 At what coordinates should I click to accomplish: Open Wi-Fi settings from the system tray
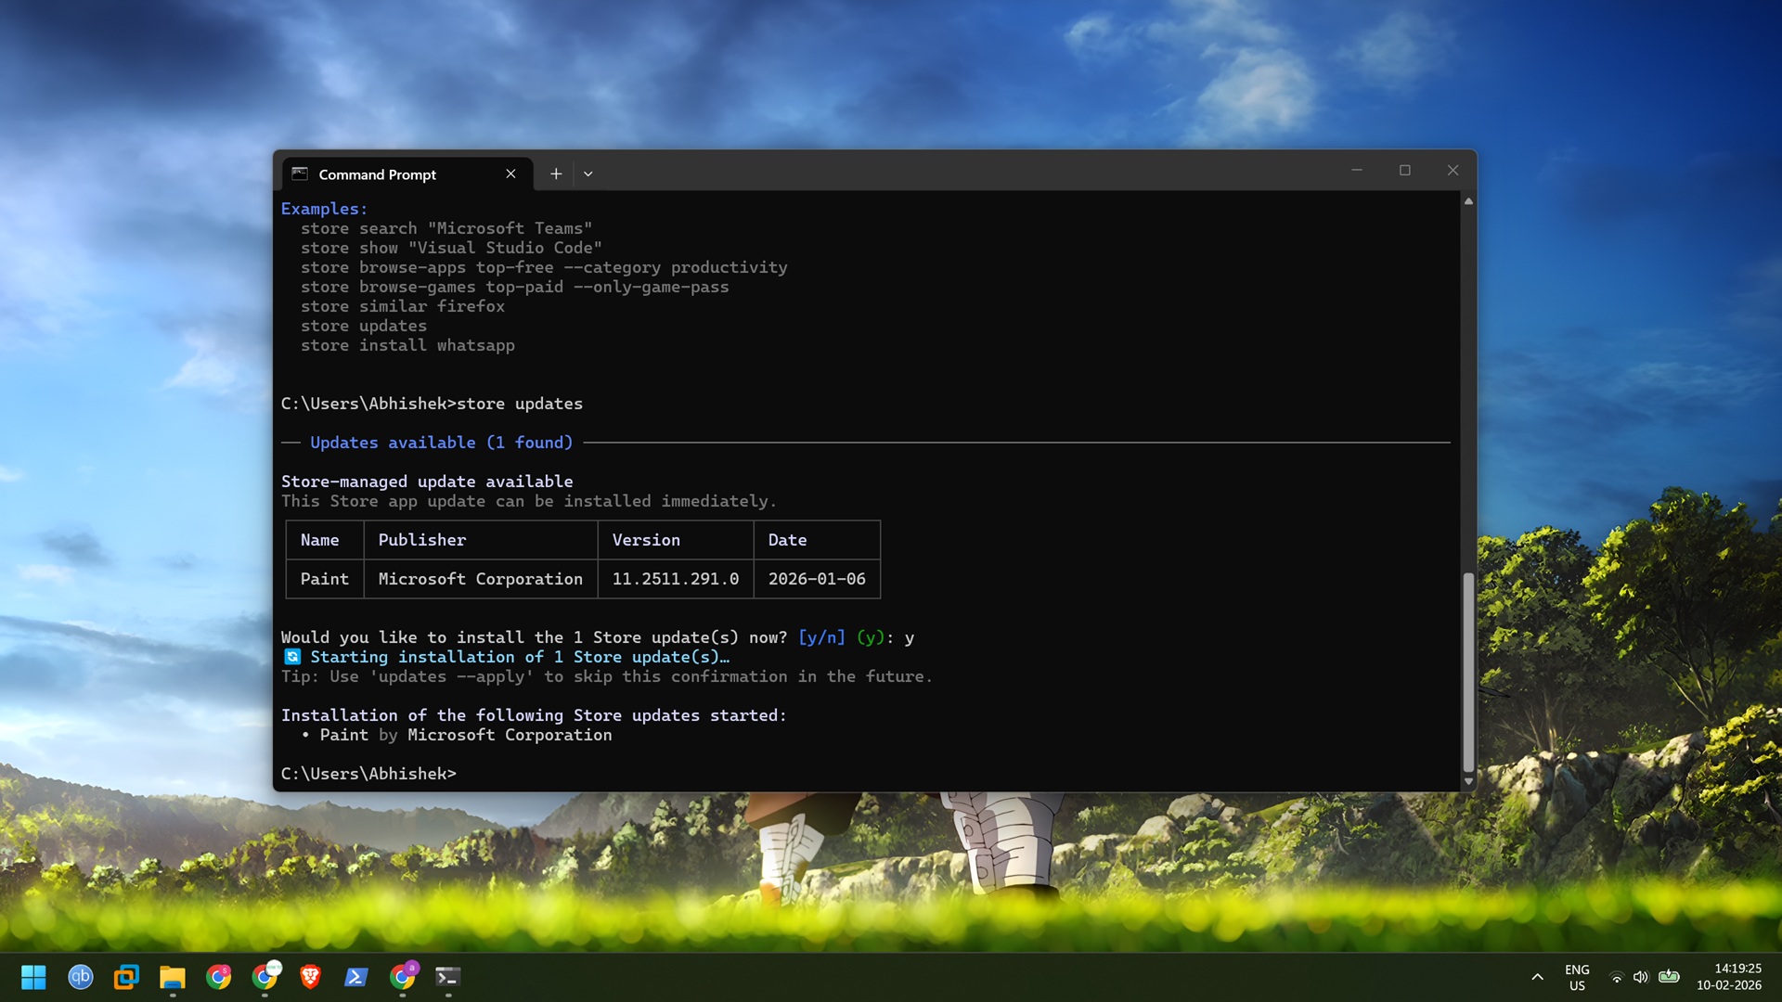[1617, 977]
